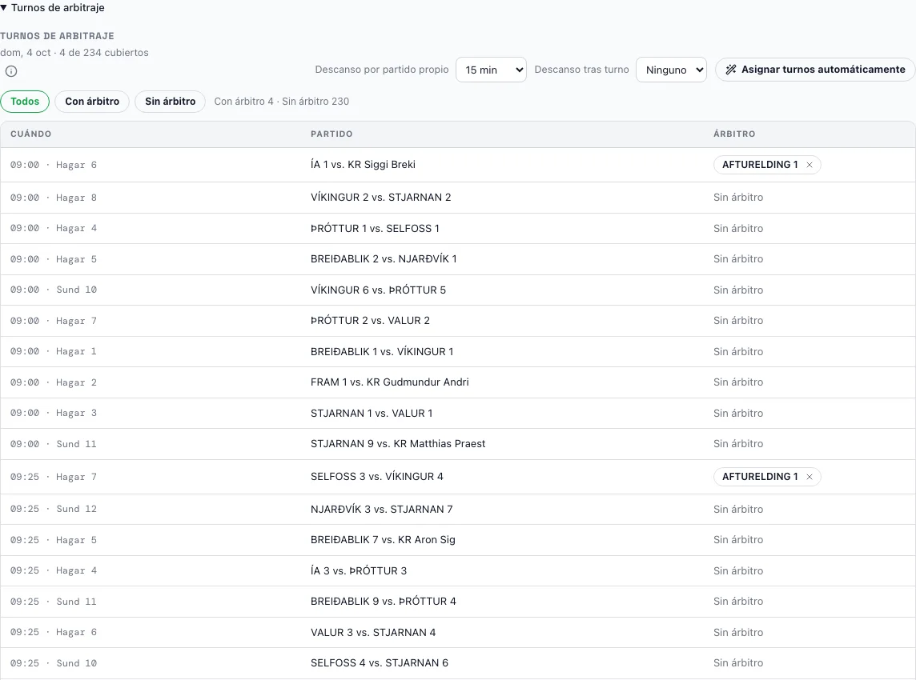Collapse the Turnos de arbitraje section

(x=53, y=7)
